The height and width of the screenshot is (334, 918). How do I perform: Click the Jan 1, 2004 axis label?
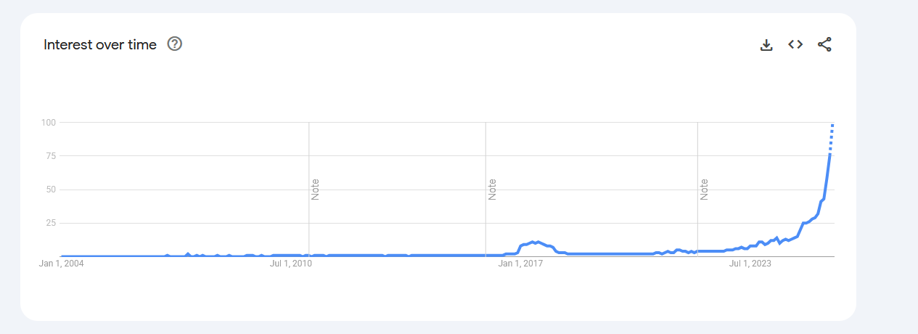pos(62,264)
